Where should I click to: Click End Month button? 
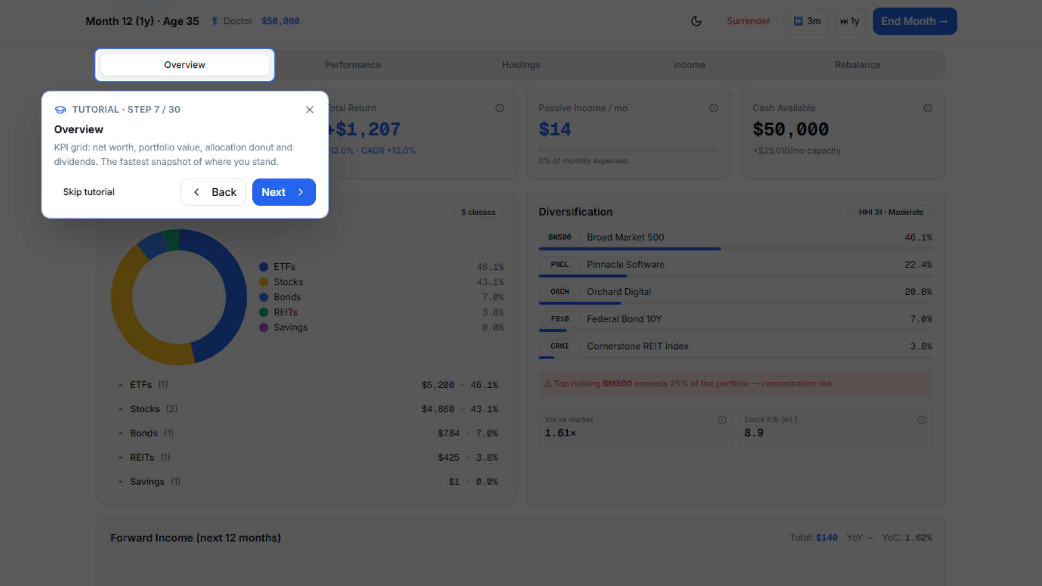coord(914,21)
